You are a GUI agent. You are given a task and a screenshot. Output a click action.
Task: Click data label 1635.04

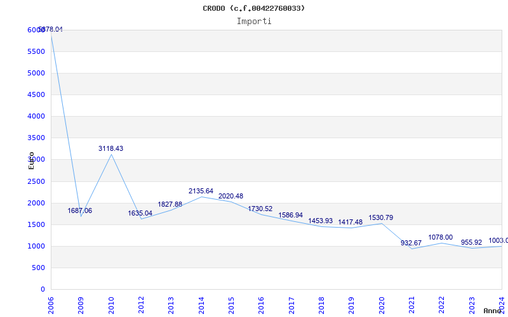coord(140,214)
